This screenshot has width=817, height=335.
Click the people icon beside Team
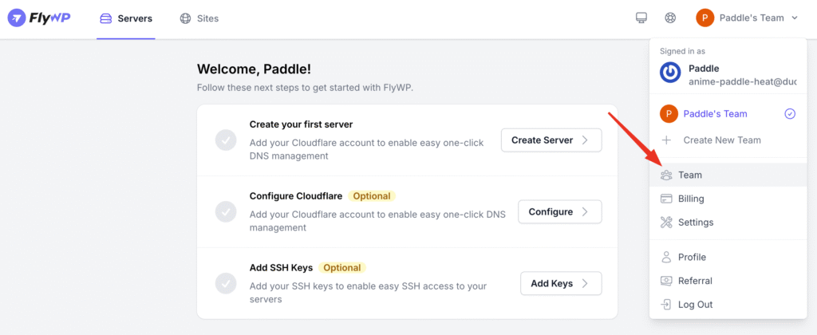pyautogui.click(x=666, y=175)
